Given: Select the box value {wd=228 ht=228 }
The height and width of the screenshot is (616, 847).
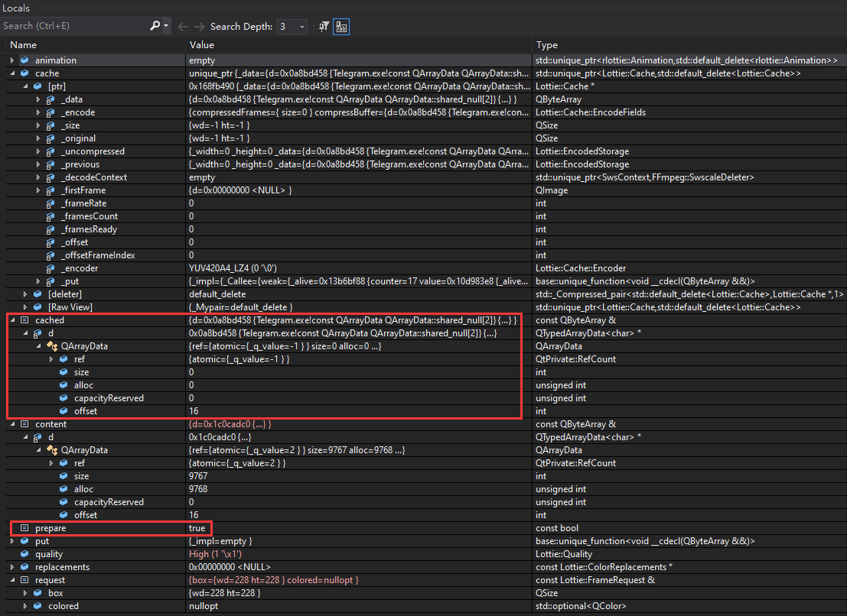Looking at the screenshot, I should [x=225, y=593].
